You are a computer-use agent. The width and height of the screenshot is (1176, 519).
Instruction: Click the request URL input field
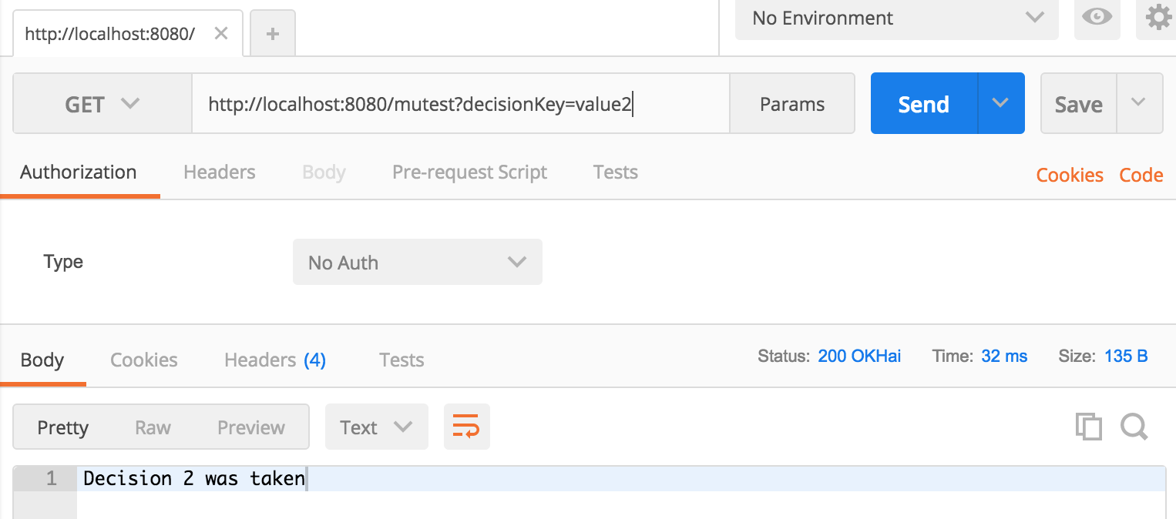tap(460, 104)
